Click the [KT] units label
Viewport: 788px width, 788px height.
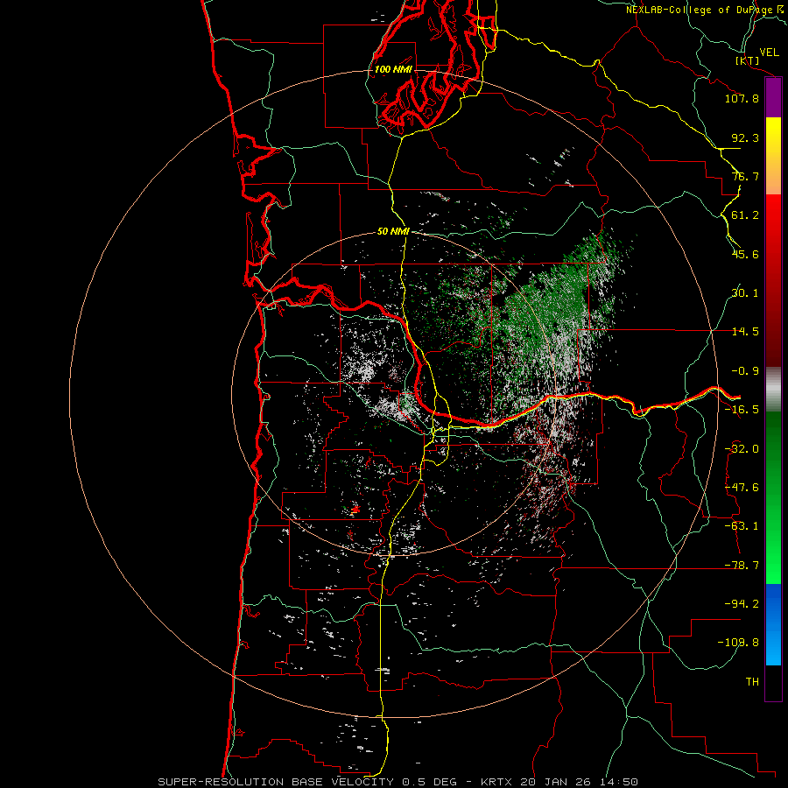point(748,60)
